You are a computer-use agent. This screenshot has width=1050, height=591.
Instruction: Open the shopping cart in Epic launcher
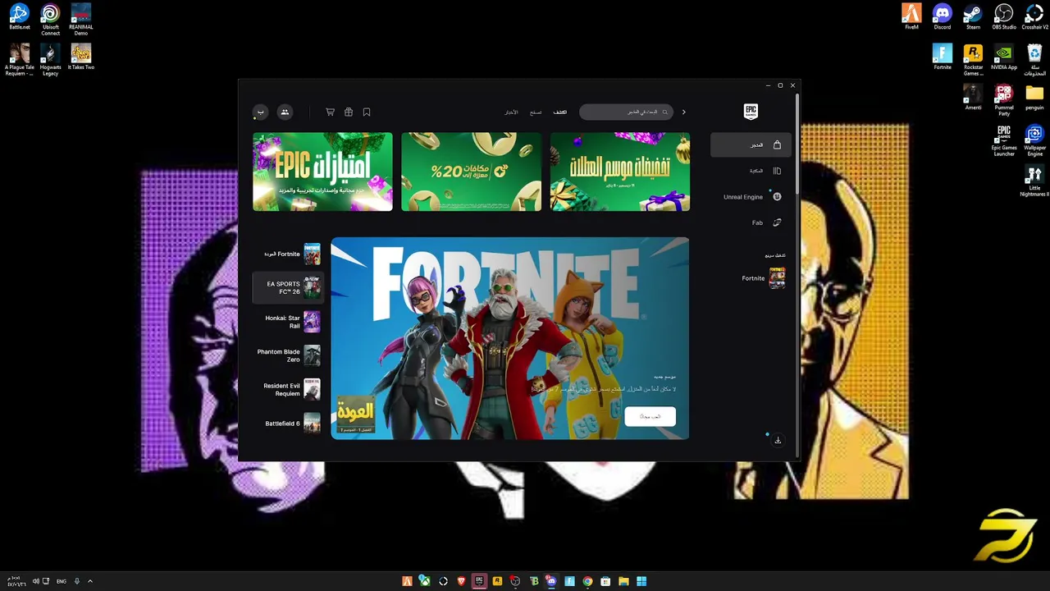click(330, 112)
